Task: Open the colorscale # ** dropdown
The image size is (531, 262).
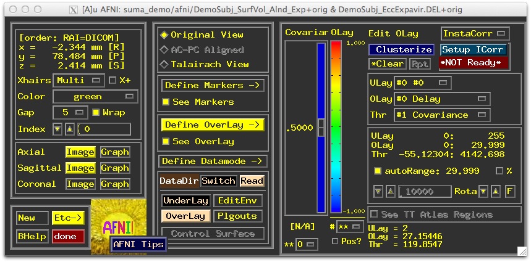Action: [x=350, y=227]
